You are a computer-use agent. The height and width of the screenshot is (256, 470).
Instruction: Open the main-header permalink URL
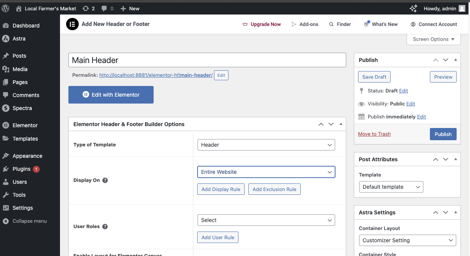(x=156, y=75)
